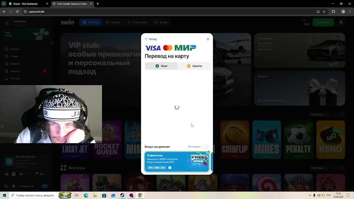Screen dimensions: 354x199
Task: Expand the RUB currency dropdown
Action: [305, 20]
